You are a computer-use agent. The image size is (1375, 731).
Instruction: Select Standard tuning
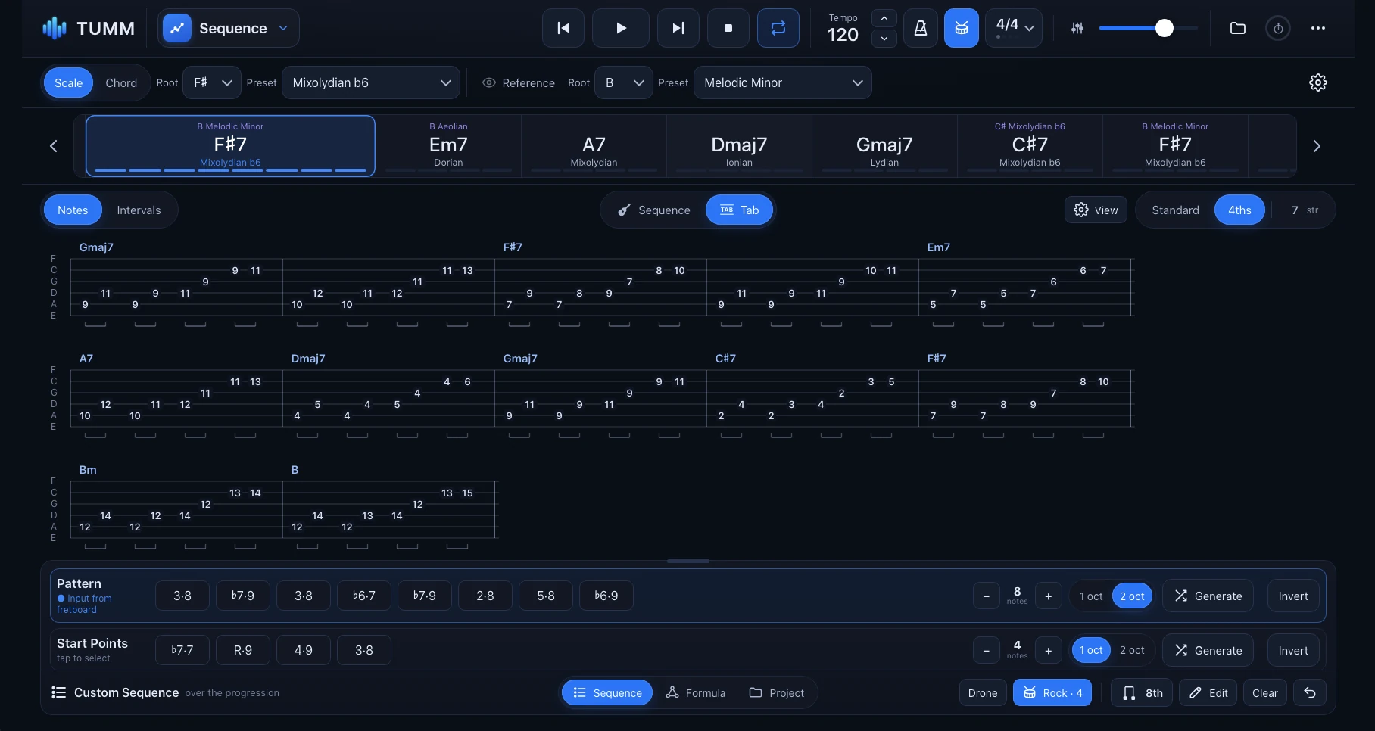point(1175,210)
